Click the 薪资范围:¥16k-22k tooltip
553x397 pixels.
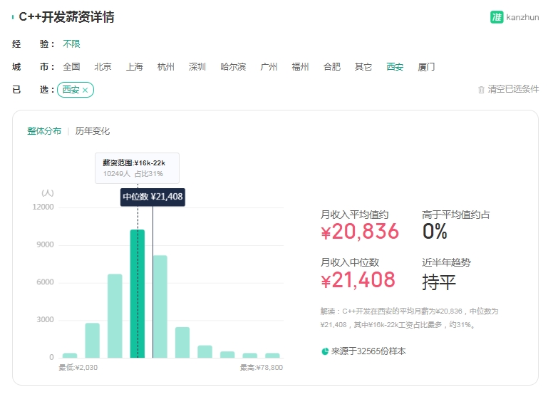point(138,168)
